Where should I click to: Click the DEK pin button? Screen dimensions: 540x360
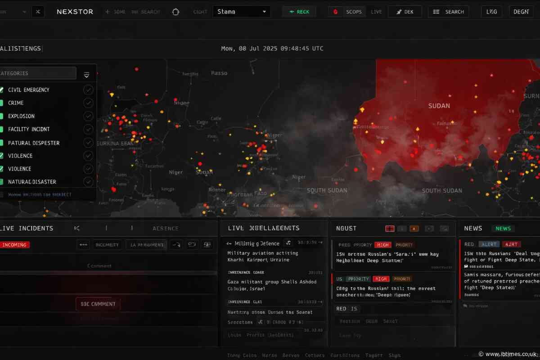[x=405, y=12]
